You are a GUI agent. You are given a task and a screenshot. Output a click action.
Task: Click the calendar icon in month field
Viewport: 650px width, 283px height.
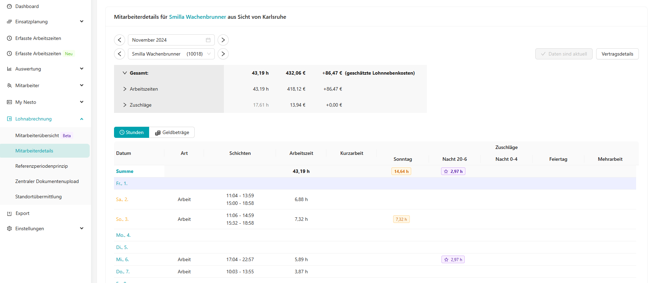pyautogui.click(x=208, y=40)
